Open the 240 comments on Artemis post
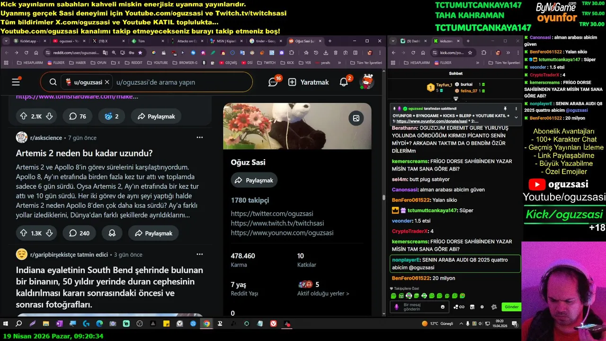This screenshot has width=606, height=341. pyautogui.click(x=79, y=233)
